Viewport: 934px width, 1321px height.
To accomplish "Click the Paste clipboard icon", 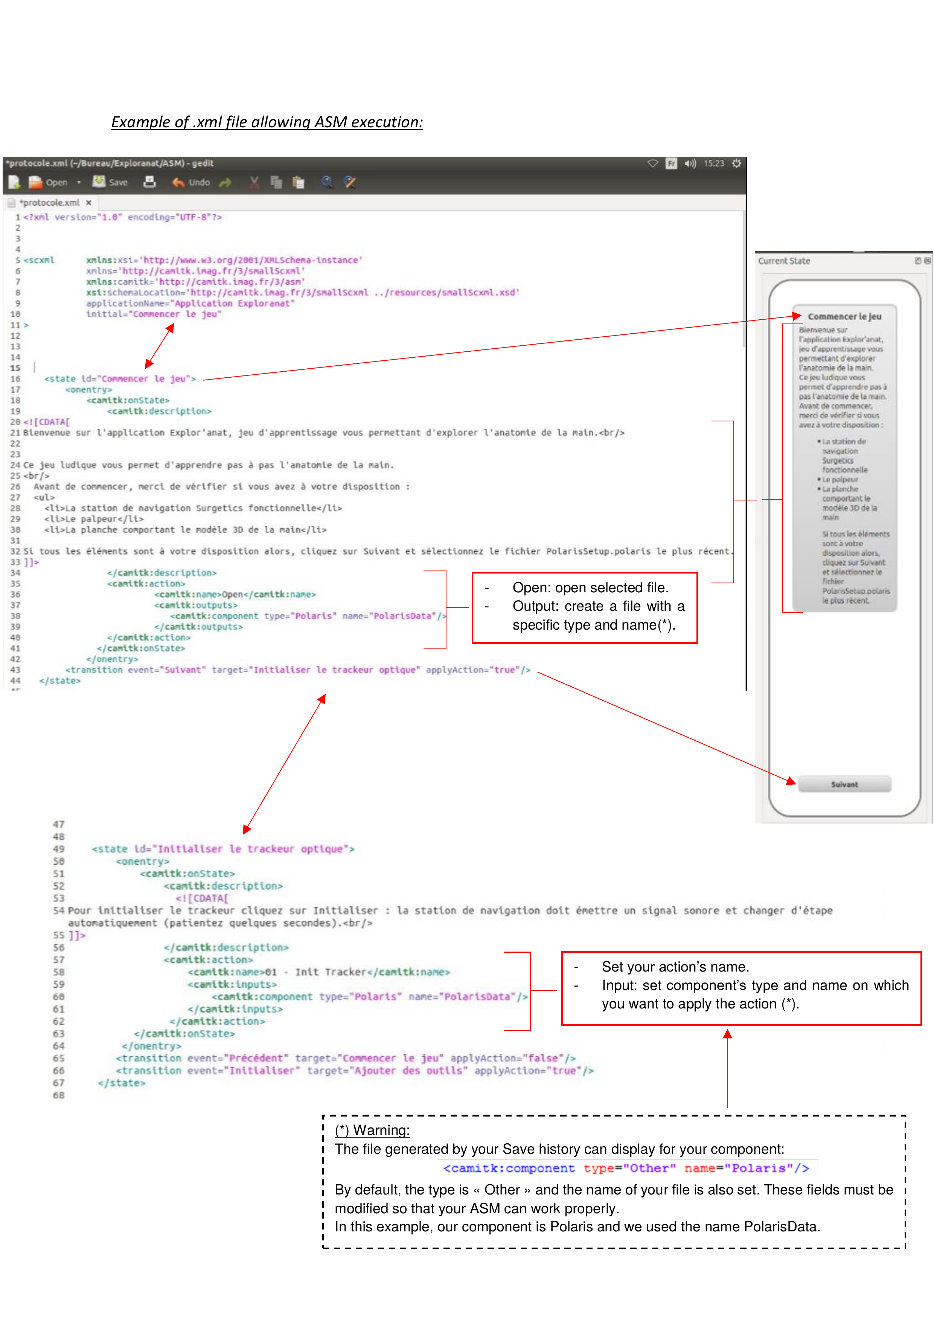I will tap(299, 182).
